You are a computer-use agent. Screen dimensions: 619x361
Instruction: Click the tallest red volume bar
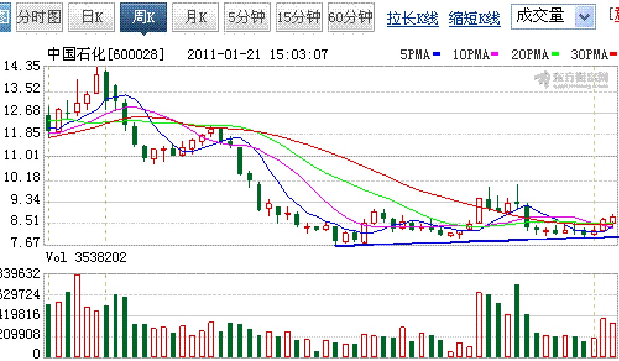click(77, 316)
